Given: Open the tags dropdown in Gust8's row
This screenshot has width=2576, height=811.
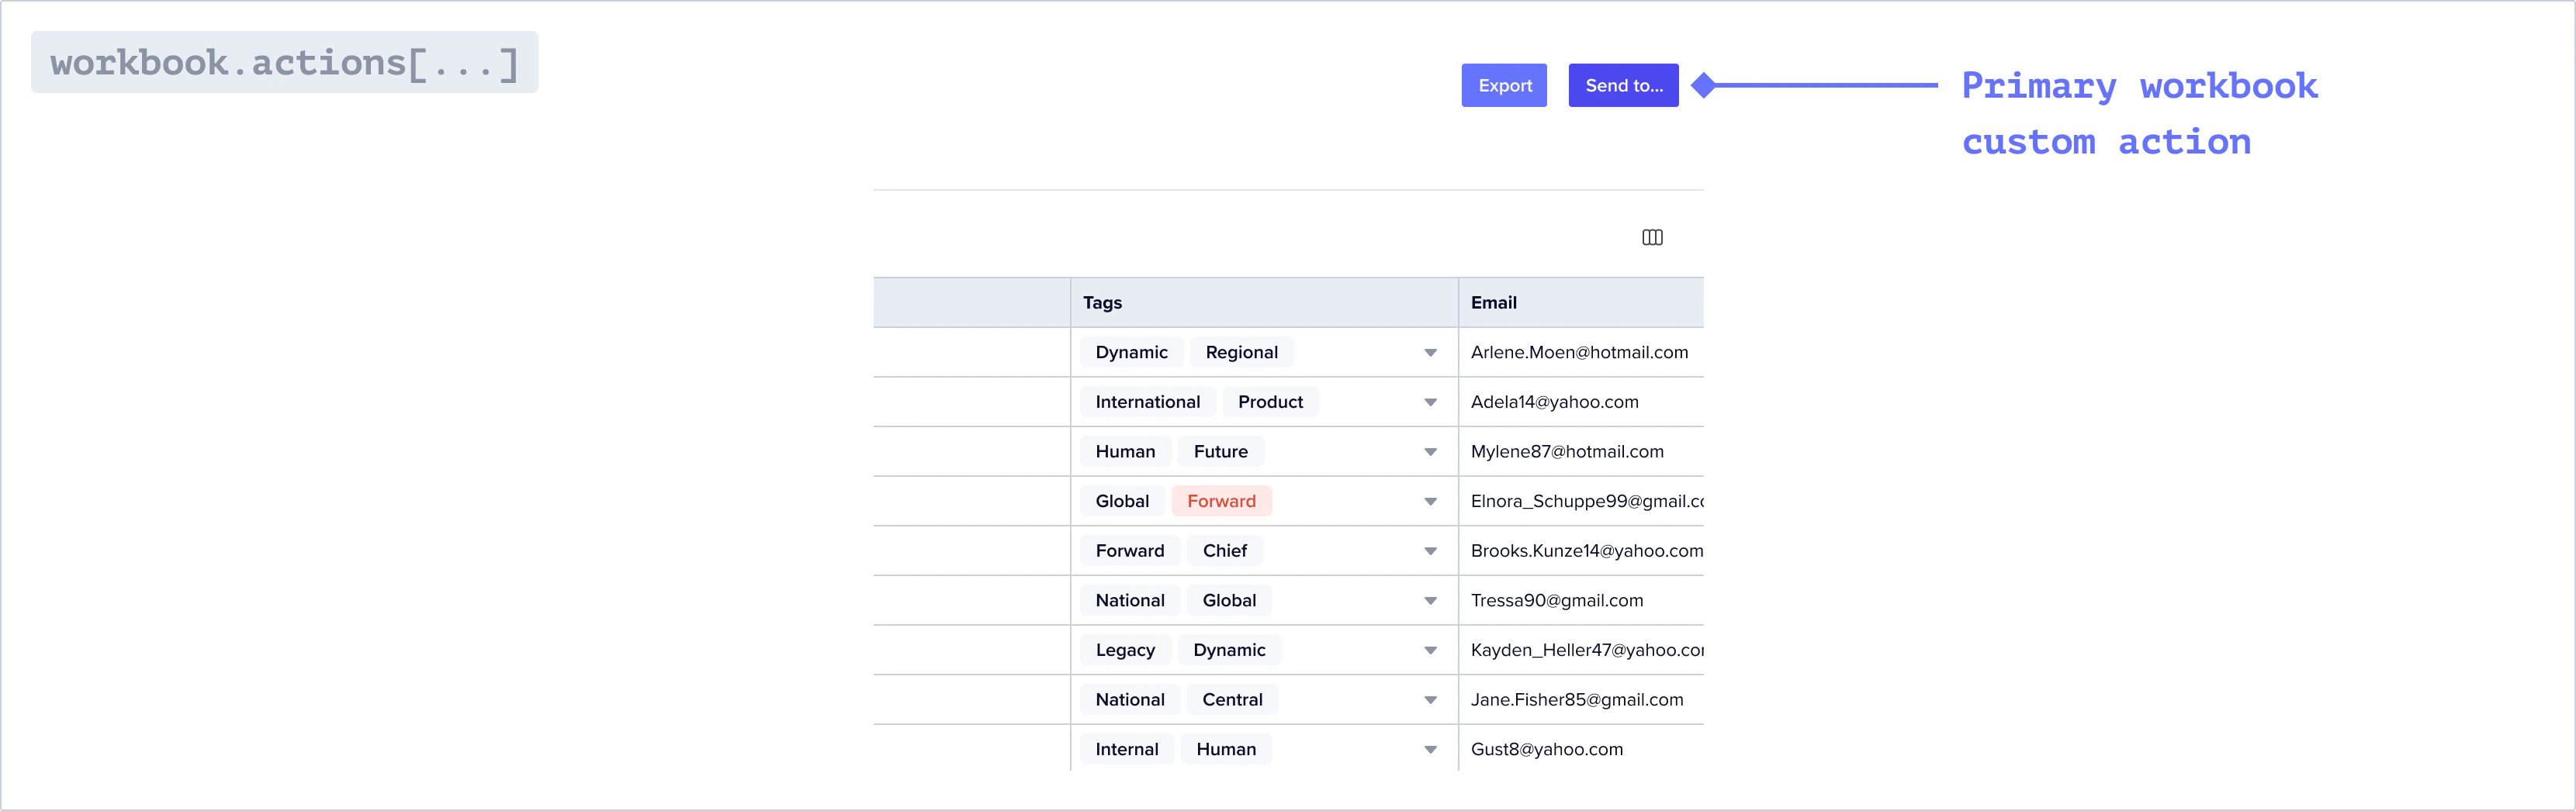Looking at the screenshot, I should (1431, 748).
